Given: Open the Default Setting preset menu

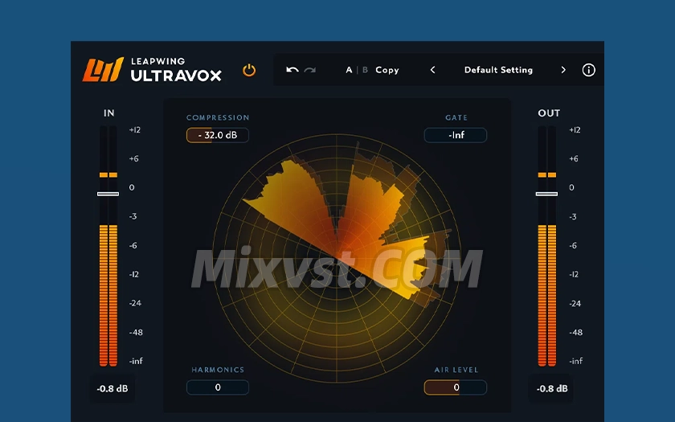Looking at the screenshot, I should [498, 70].
